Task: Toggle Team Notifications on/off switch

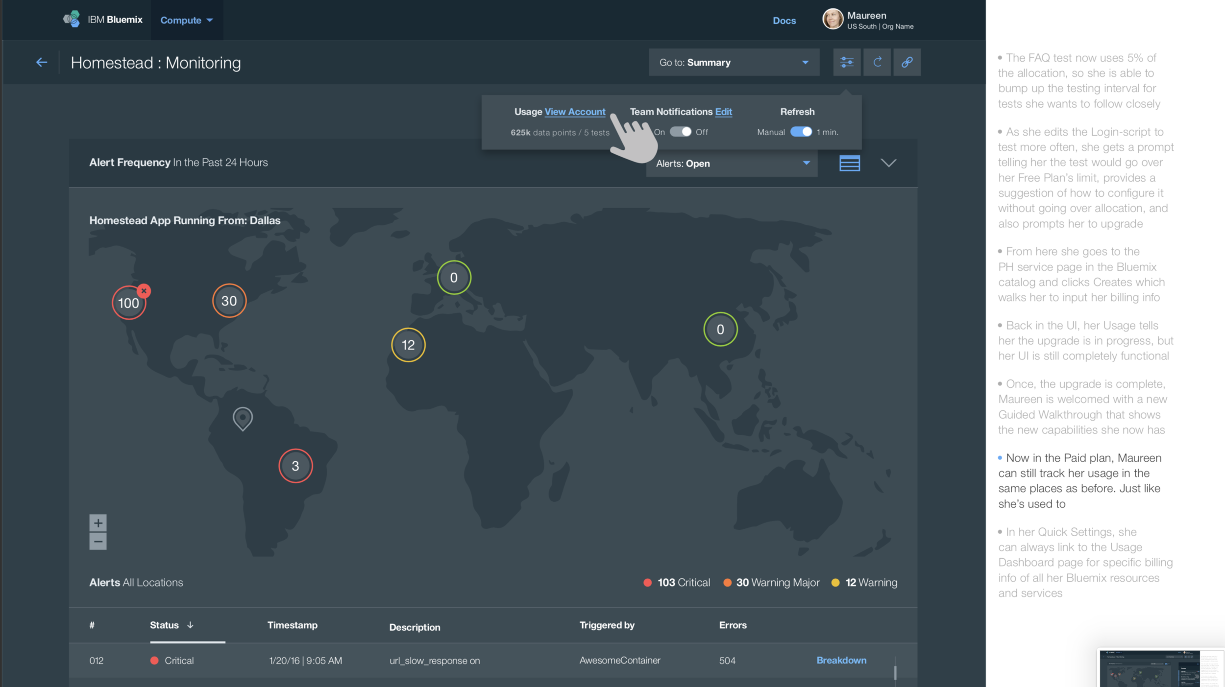Action: (680, 132)
